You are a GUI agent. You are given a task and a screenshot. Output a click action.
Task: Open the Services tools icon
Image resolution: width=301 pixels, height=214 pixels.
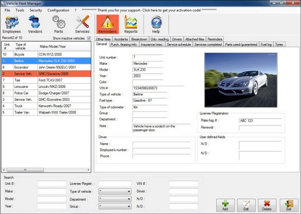click(82, 24)
